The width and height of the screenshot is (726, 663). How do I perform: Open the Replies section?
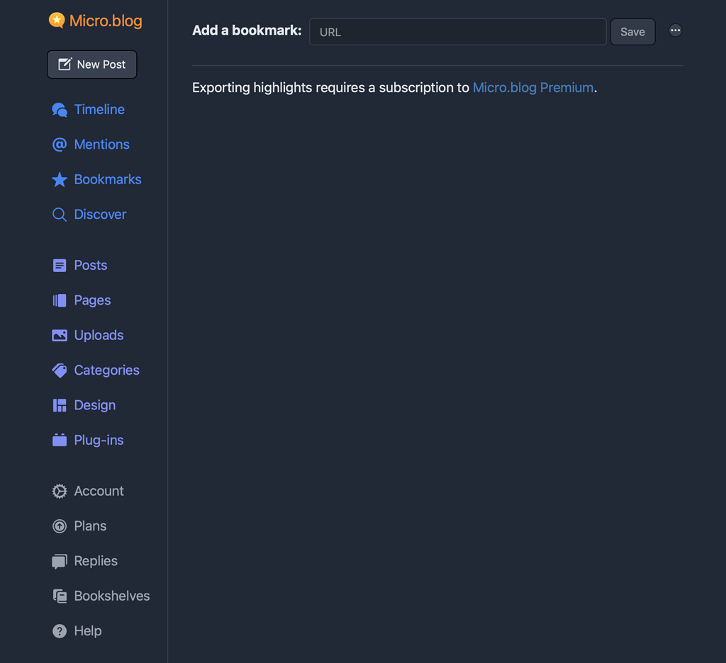coord(95,560)
